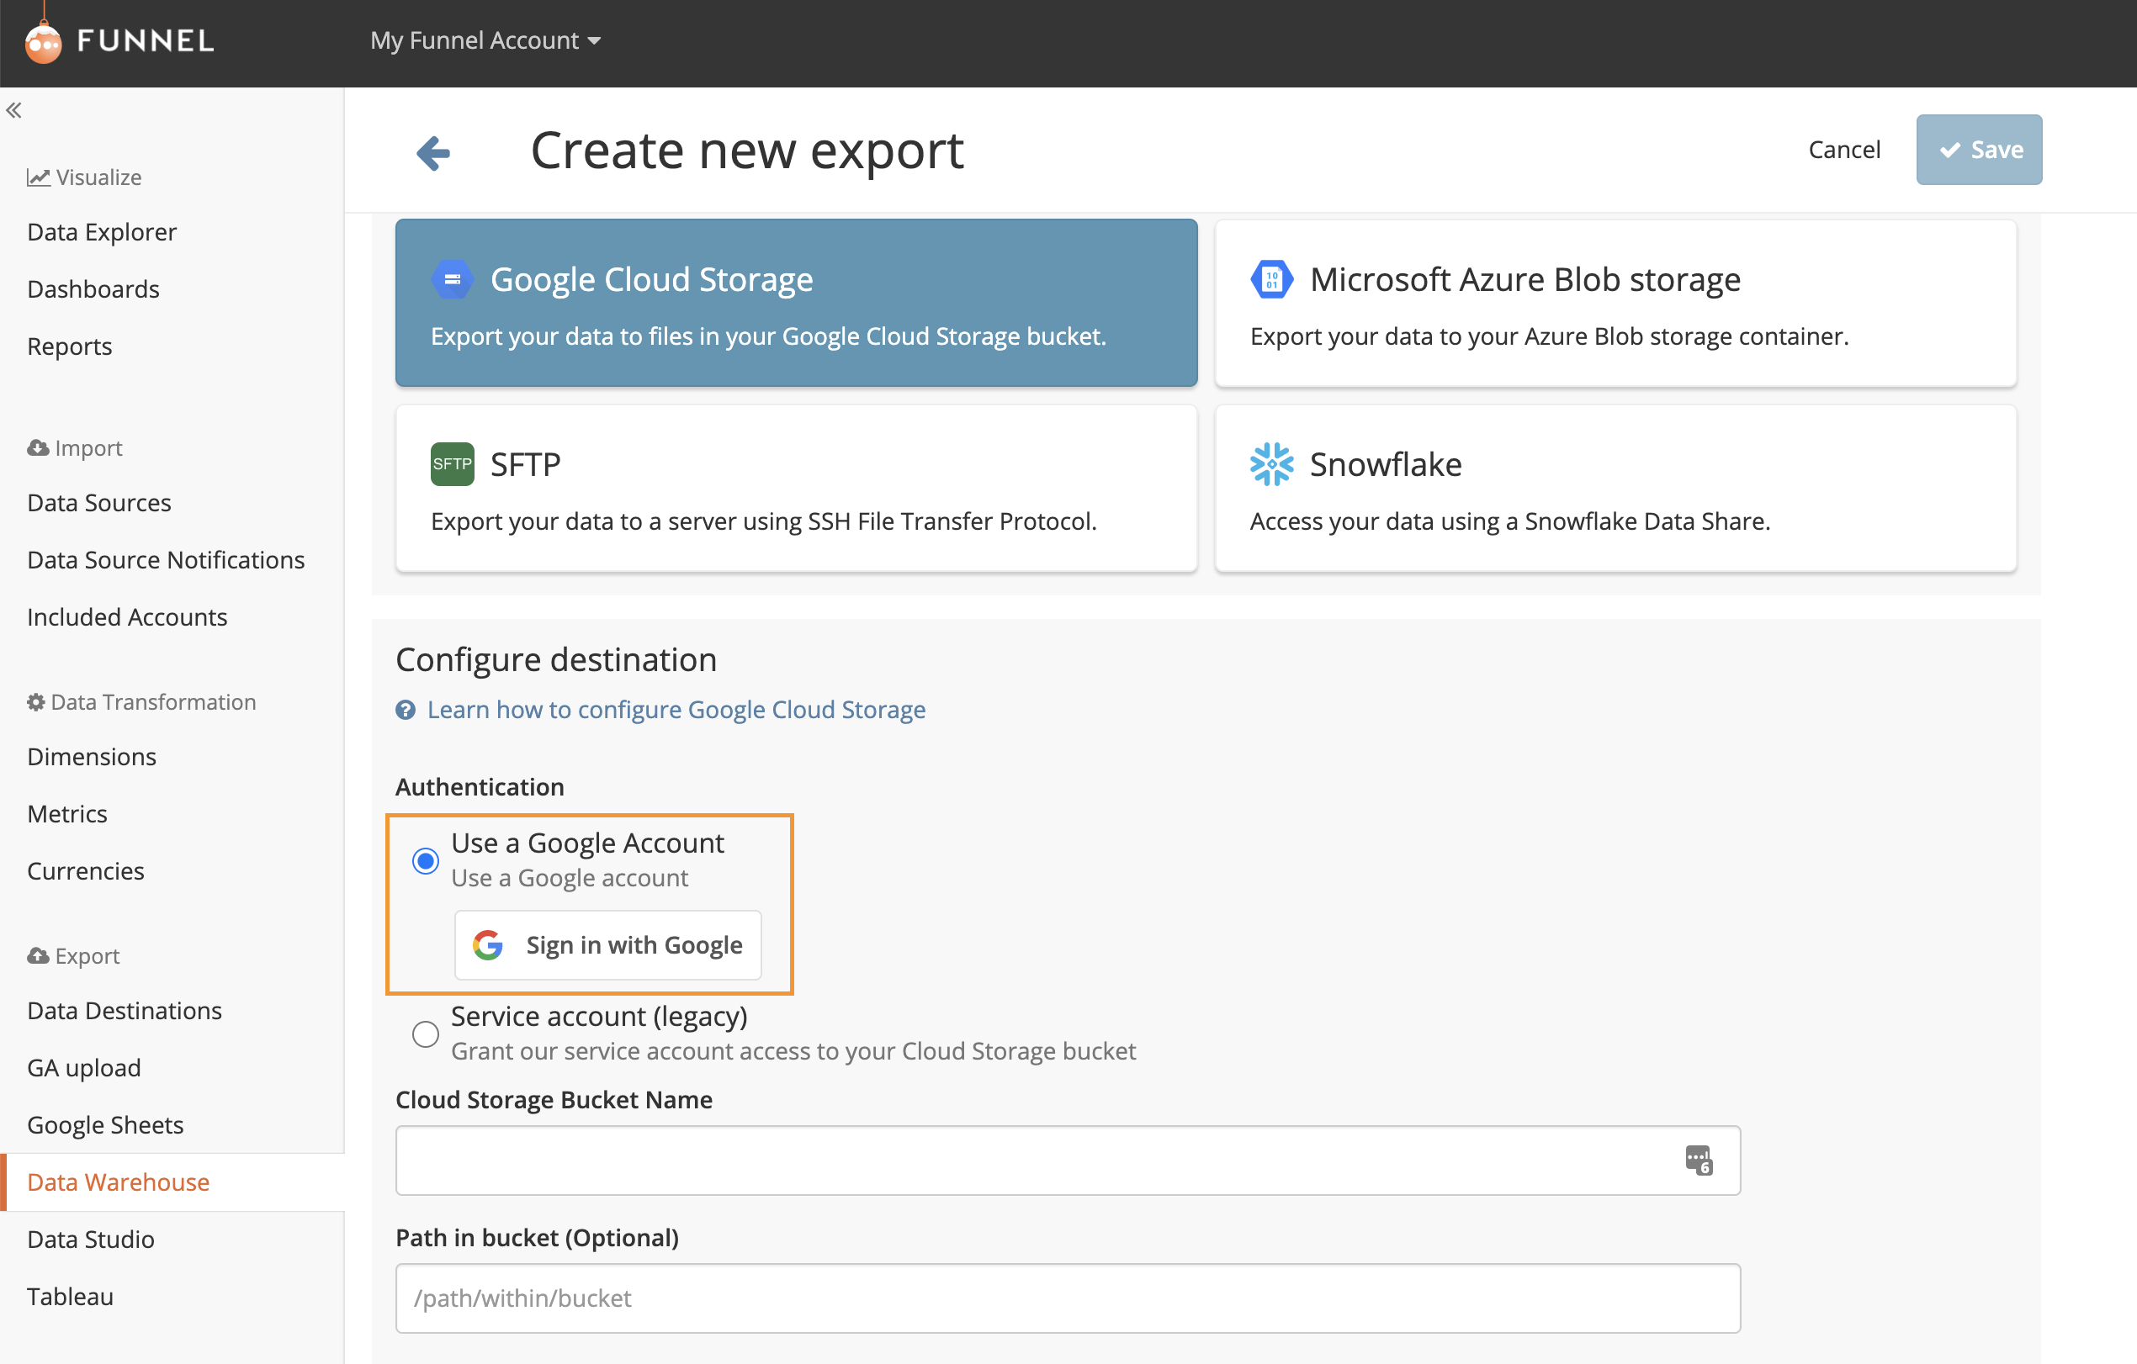Open the My Funnel Account dropdown
The width and height of the screenshot is (2137, 1364).
pyautogui.click(x=485, y=40)
